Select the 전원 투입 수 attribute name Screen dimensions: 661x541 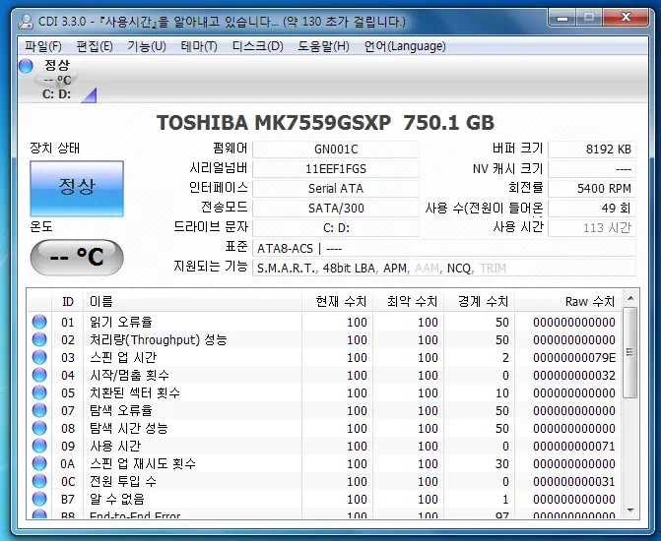tap(123, 481)
